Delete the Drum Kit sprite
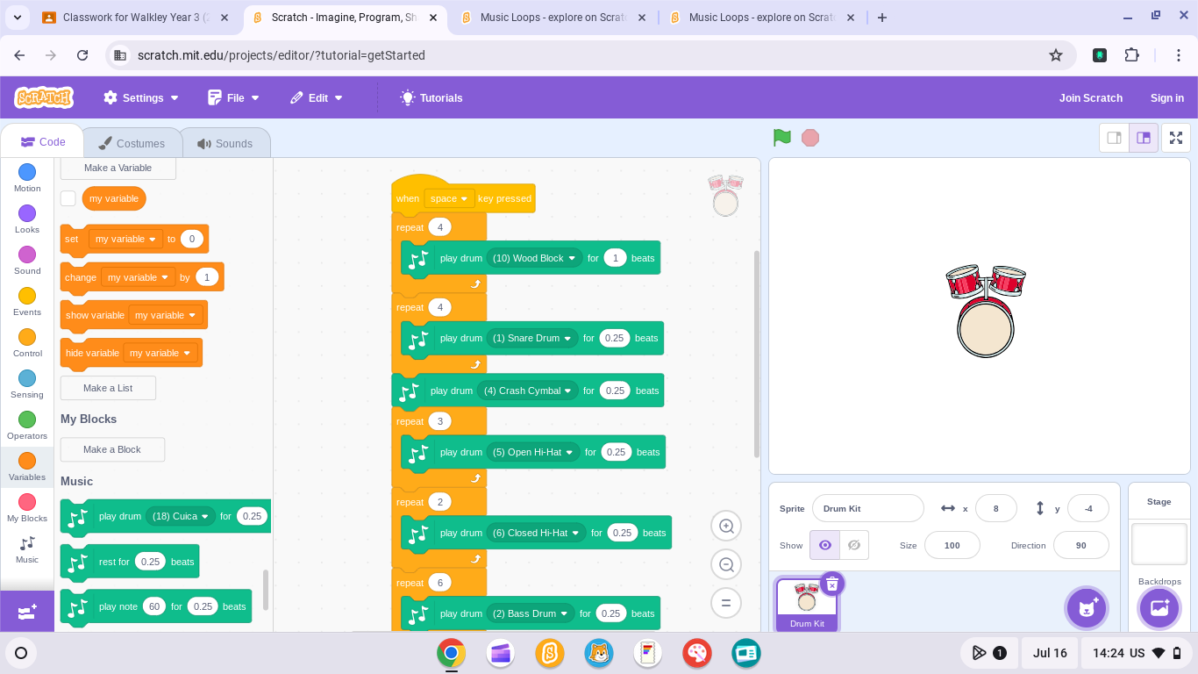The image size is (1198, 674). click(x=832, y=584)
